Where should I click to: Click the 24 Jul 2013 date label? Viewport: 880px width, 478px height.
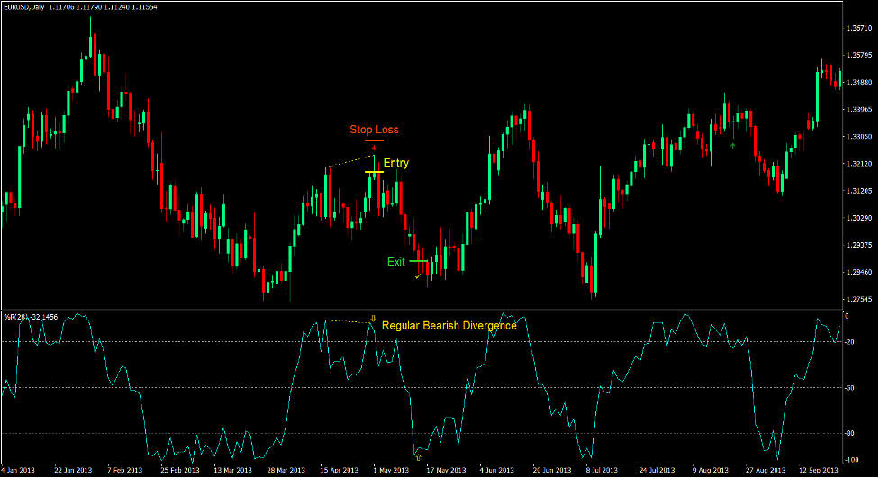[657, 470]
